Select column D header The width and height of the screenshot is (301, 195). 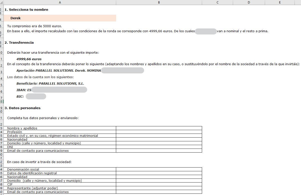pyautogui.click(x=249, y=2)
